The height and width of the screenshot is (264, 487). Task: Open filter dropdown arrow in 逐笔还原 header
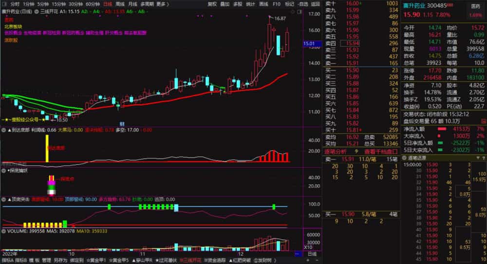point(478,158)
